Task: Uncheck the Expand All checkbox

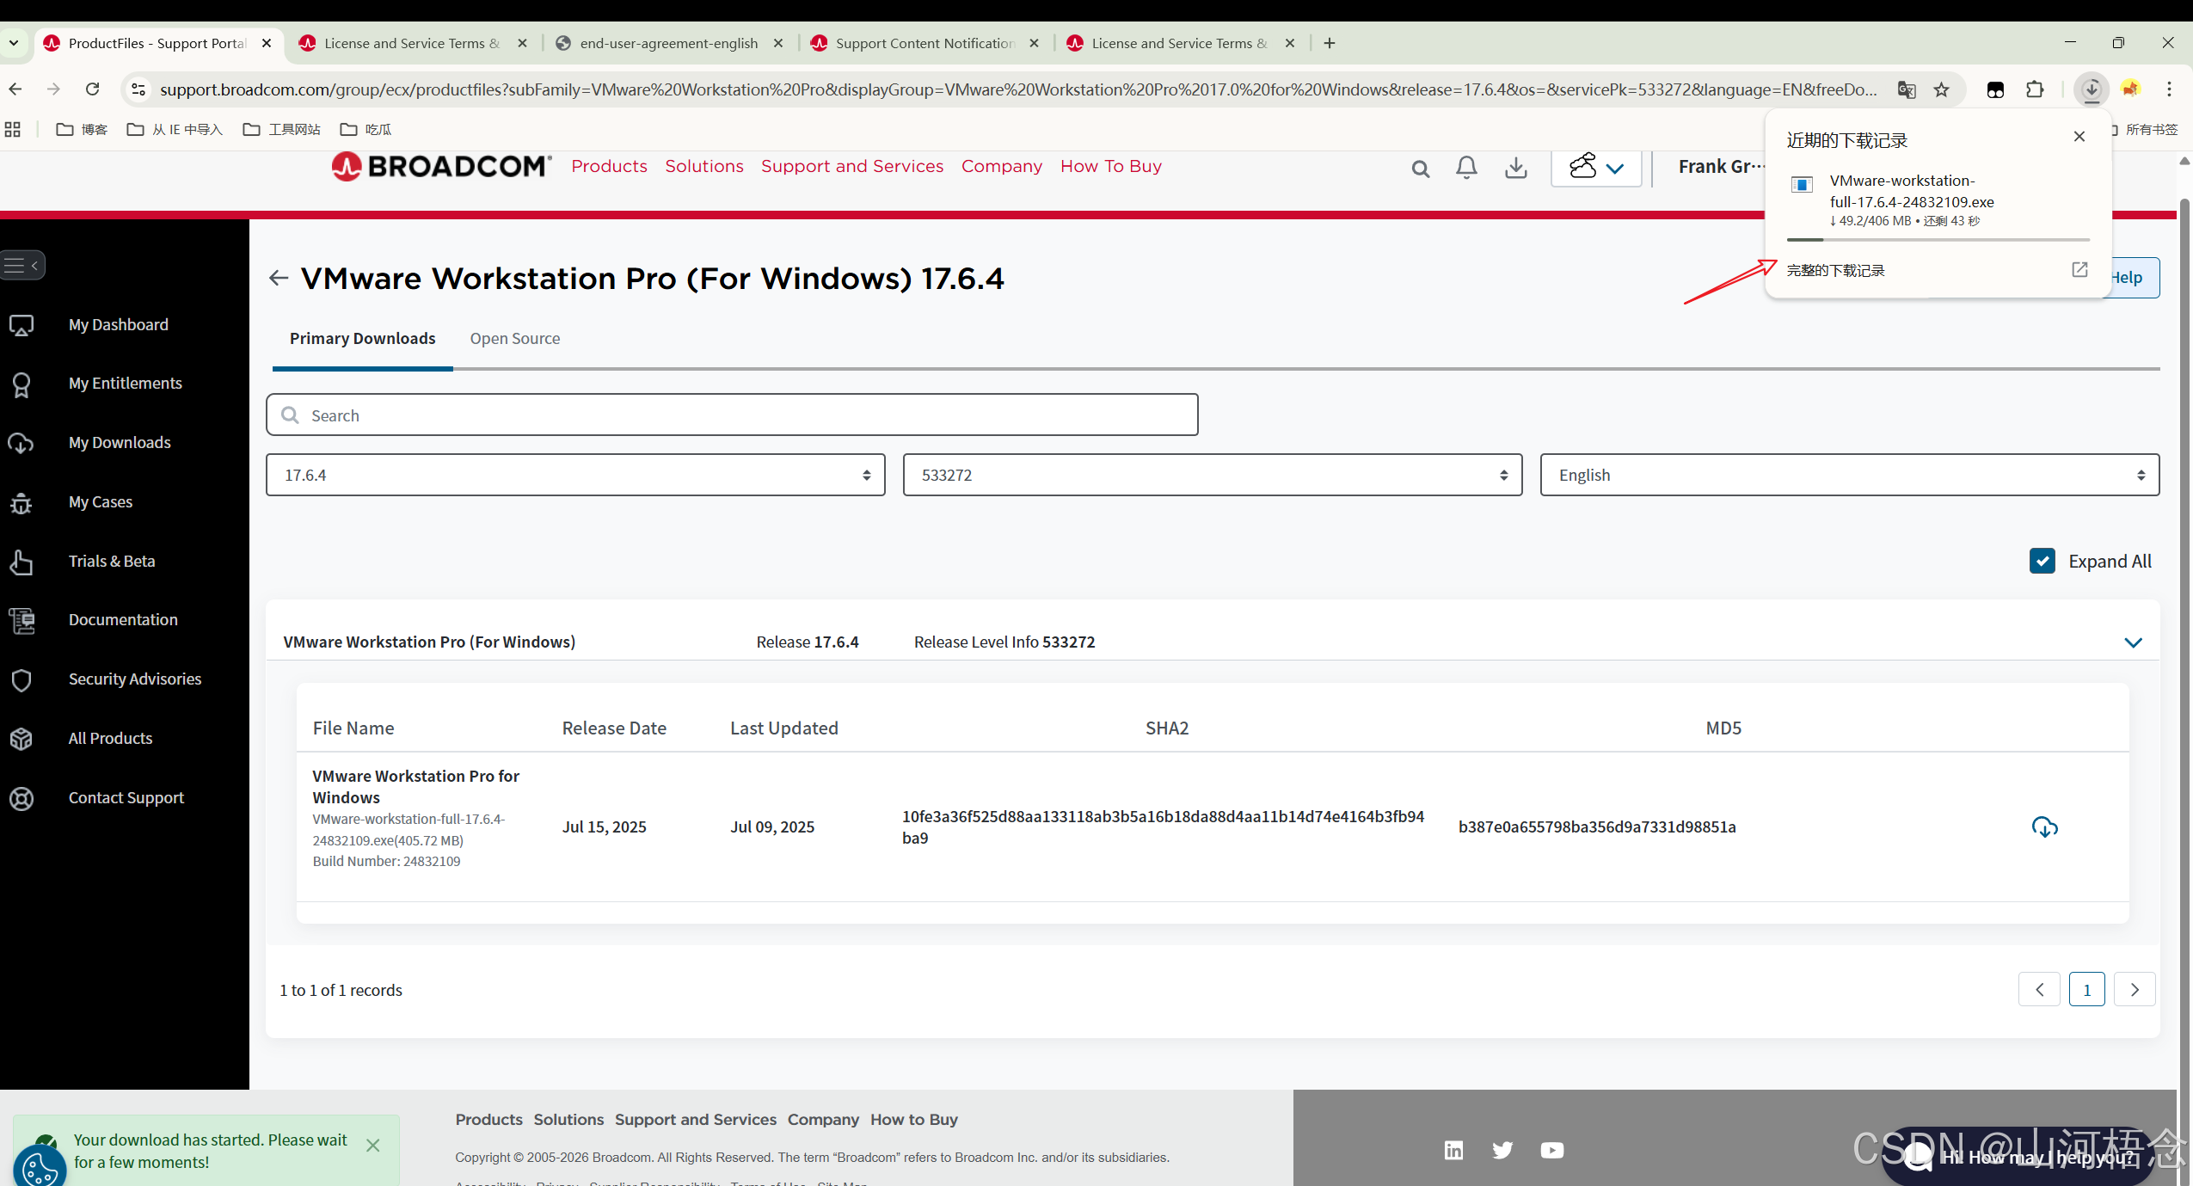Action: (2042, 561)
